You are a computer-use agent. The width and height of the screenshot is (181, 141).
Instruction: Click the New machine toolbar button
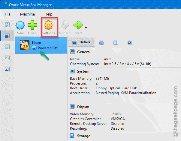point(20,27)
